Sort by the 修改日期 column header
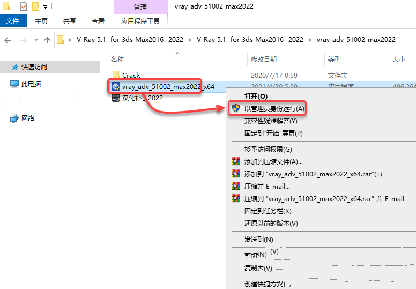This screenshot has height=289, width=416. pyautogui.click(x=264, y=59)
